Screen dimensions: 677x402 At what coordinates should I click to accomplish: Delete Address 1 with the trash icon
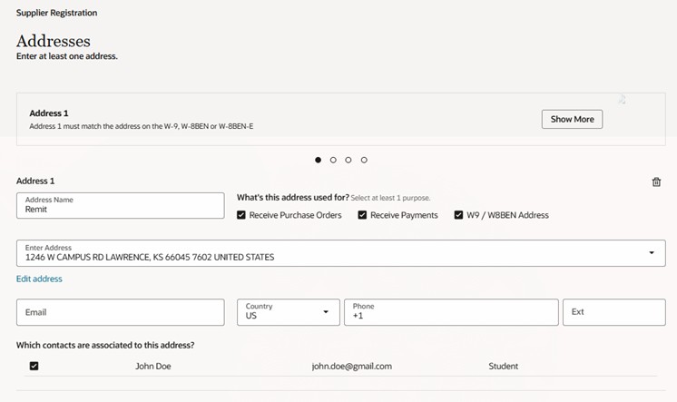(656, 181)
